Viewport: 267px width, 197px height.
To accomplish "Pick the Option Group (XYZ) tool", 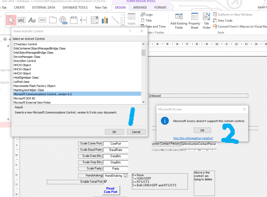I will coord(74,20).
